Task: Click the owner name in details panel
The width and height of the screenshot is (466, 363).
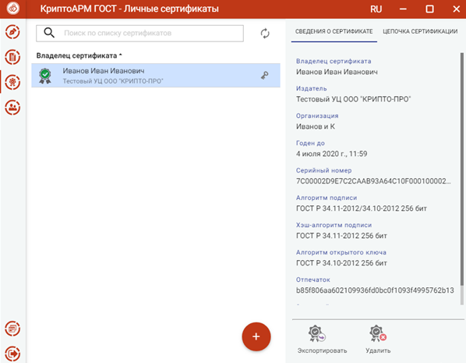Action: [337, 72]
